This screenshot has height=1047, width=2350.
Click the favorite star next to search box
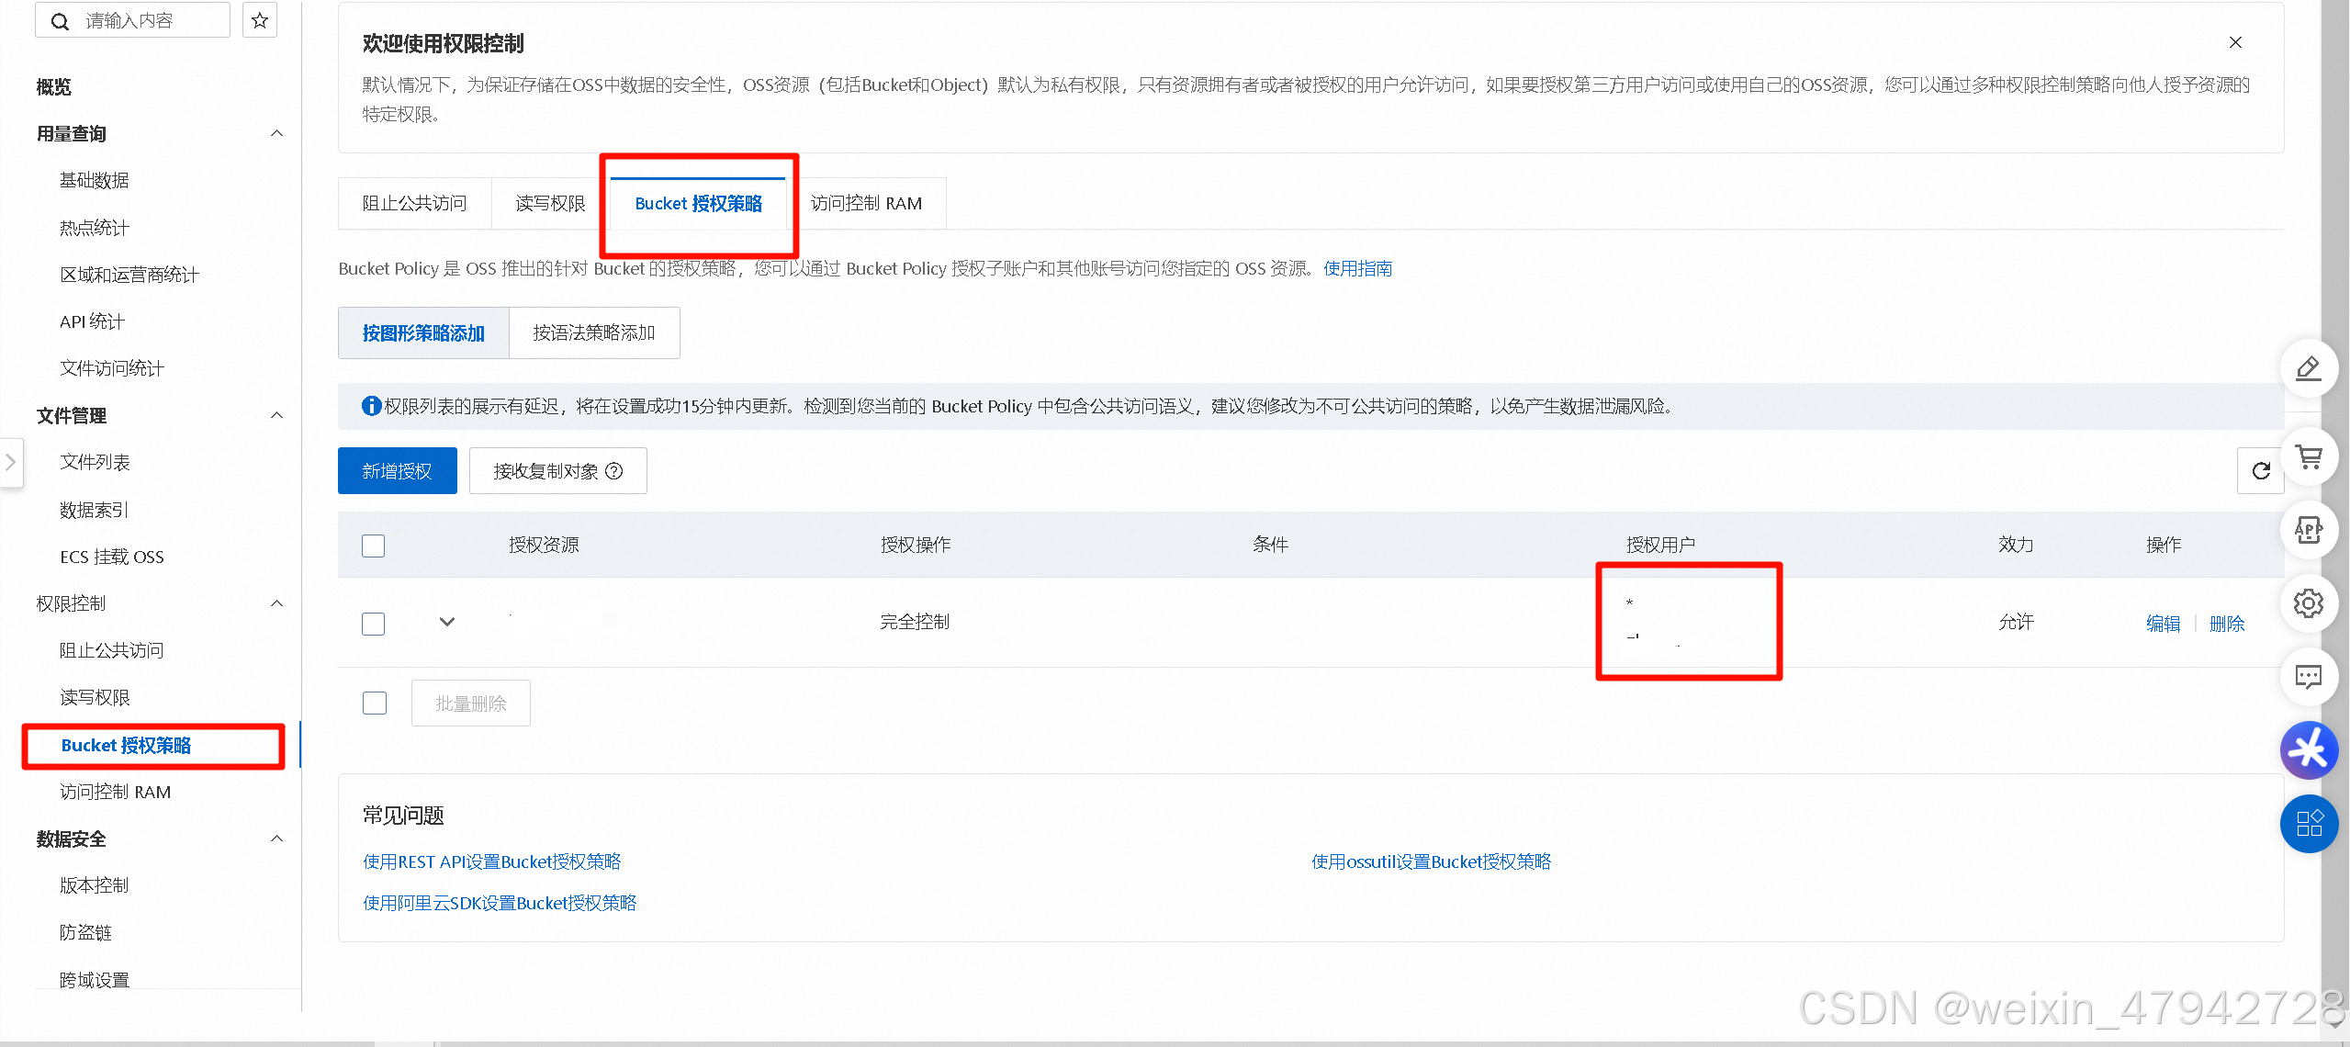260,19
